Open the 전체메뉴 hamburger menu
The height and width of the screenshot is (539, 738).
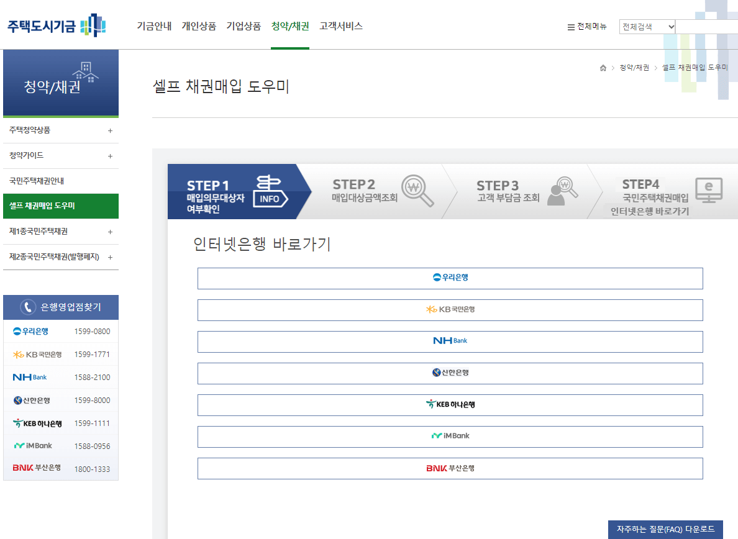tap(586, 26)
